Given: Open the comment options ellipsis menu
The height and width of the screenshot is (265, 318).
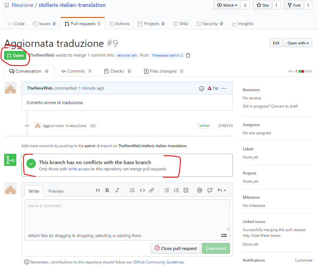Looking at the screenshot, I should coord(224,88).
